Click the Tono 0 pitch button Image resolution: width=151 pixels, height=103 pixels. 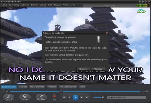point(9,98)
